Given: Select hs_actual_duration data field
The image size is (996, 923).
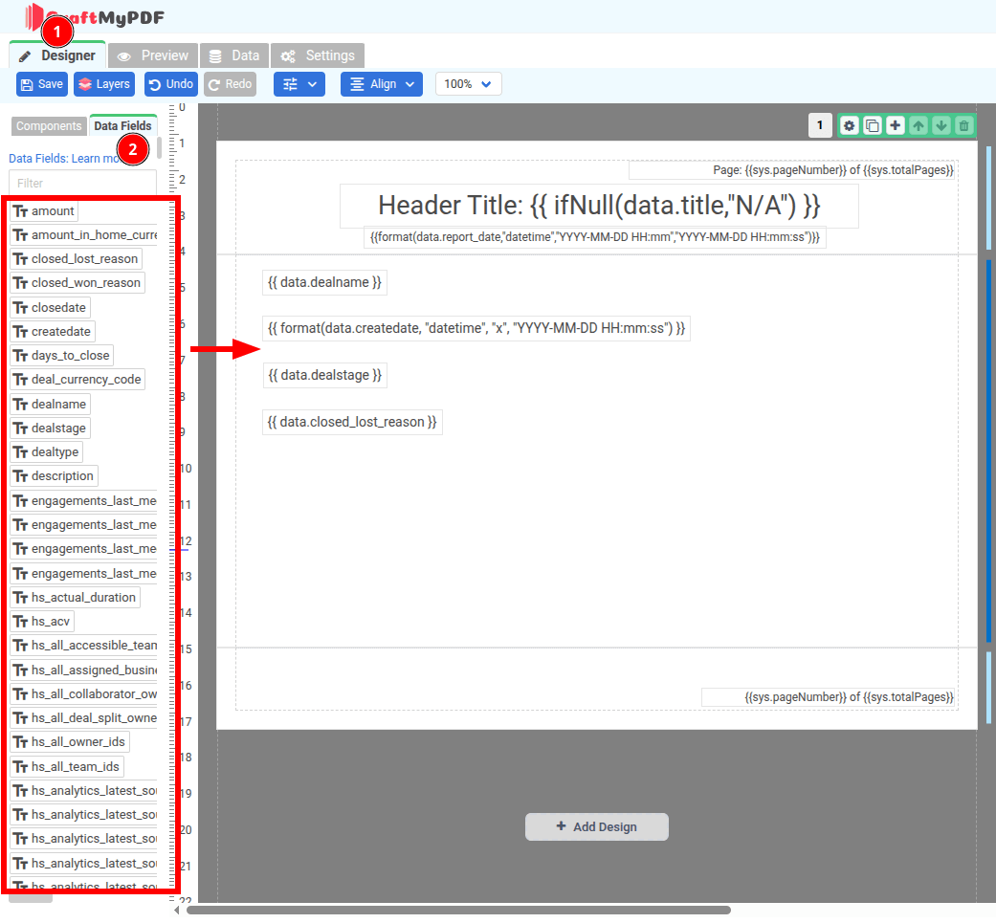Looking at the screenshot, I should pos(75,598).
